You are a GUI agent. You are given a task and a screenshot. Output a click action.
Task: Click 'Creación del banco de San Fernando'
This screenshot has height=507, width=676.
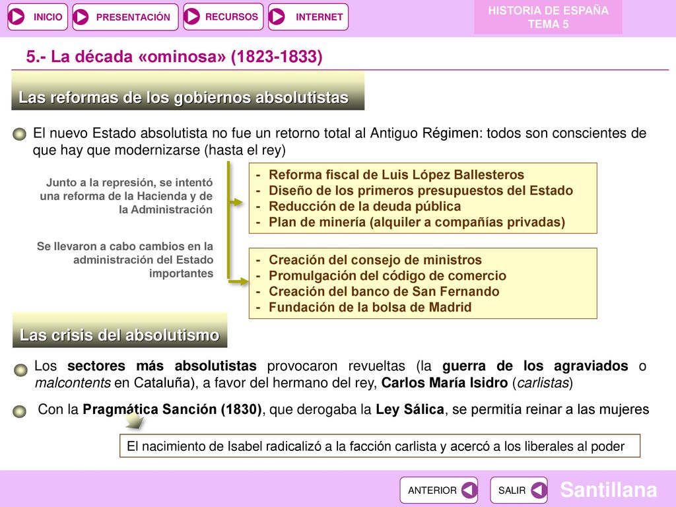pos(384,291)
